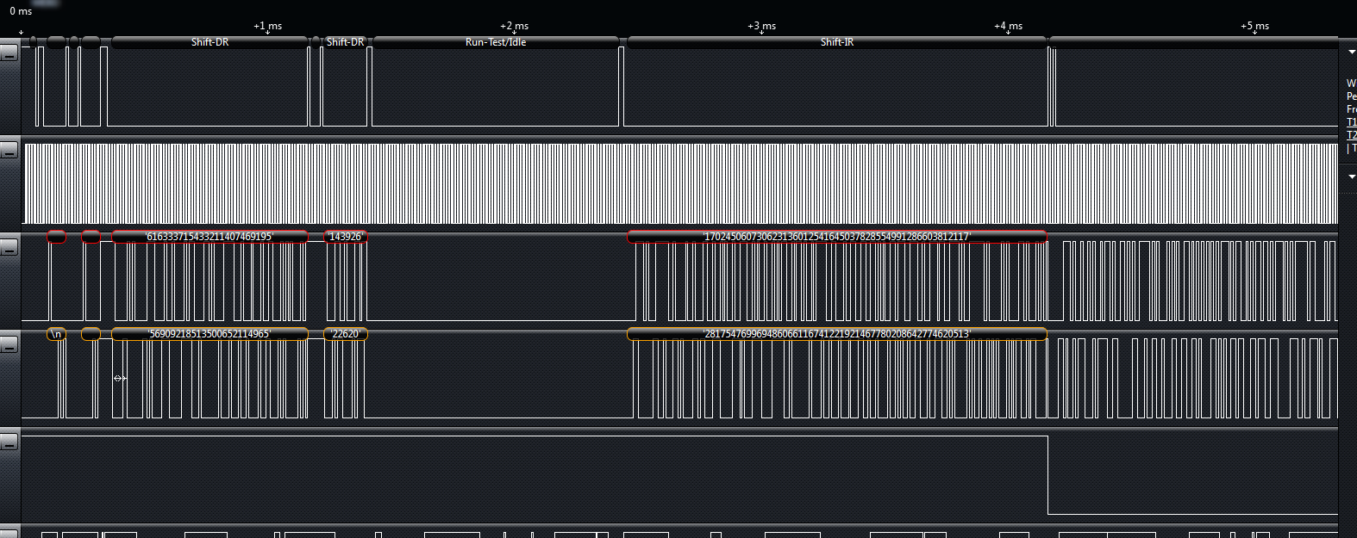Collapse the fifth channel with single falling edge
This screenshot has height=538, width=1357.
[x=9, y=442]
